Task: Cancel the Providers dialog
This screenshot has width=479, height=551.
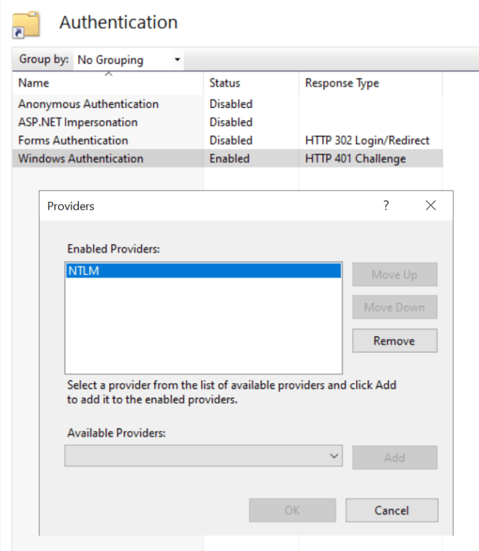Action: (x=392, y=510)
